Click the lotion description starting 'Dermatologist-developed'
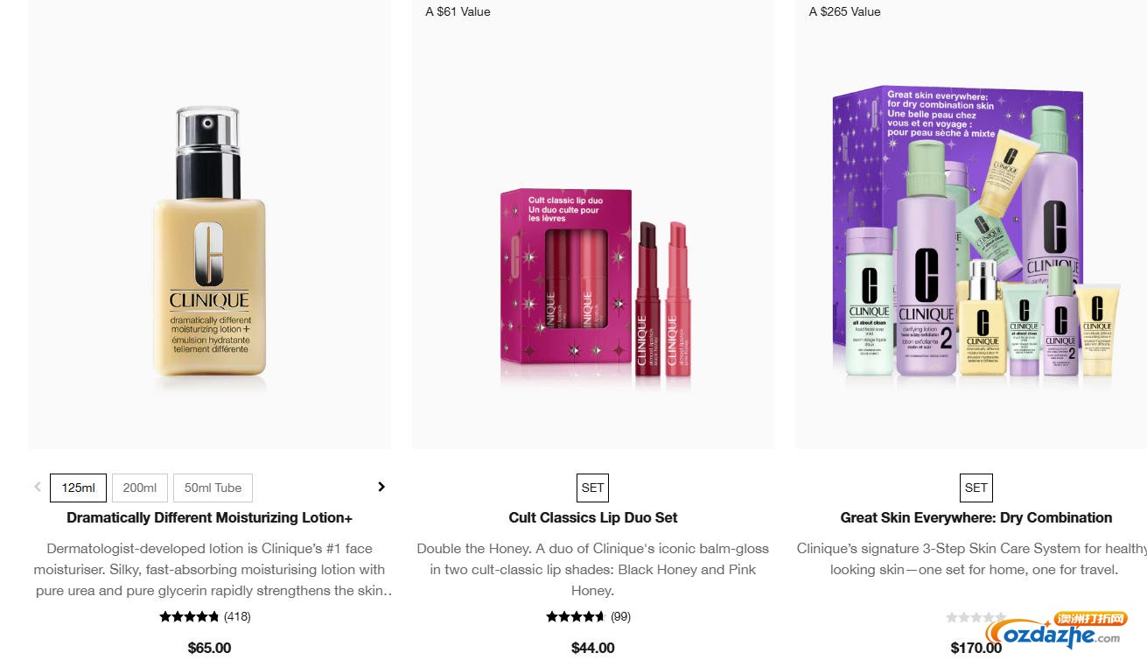Screen dimensions: 1147x660 point(211,569)
